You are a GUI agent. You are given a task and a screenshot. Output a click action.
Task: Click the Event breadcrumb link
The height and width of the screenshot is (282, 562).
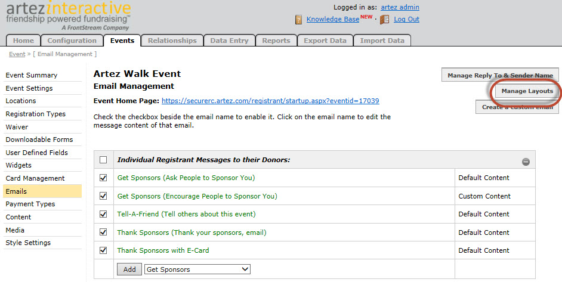[x=17, y=54]
